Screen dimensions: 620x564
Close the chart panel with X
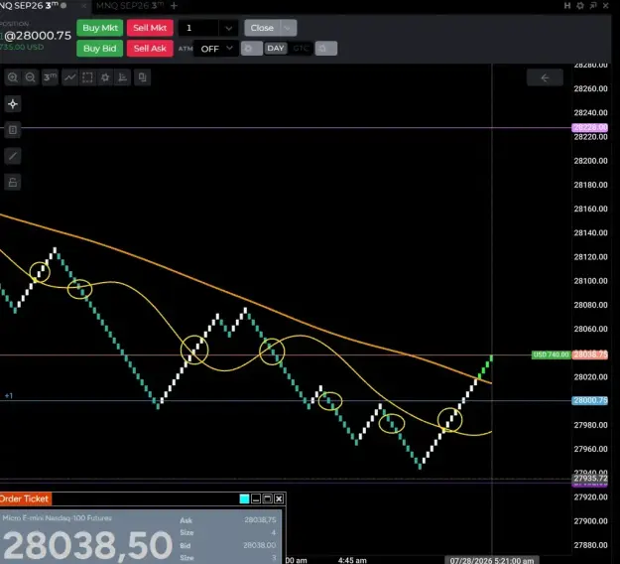click(606, 6)
